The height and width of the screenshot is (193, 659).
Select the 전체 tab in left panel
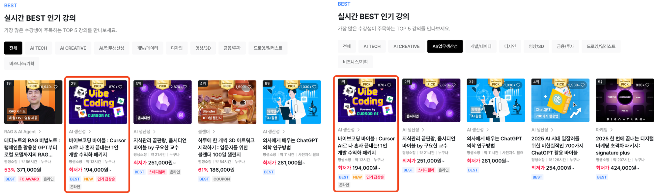tap(13, 48)
